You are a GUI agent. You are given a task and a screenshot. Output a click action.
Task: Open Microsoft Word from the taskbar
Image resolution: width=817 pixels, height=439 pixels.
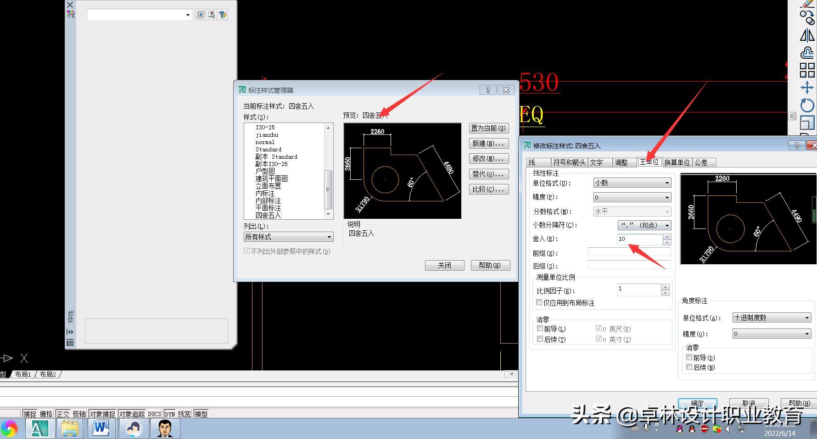(101, 428)
